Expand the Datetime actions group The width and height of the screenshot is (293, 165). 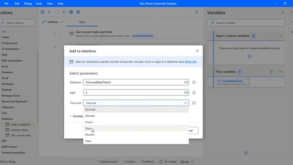[7, 119]
